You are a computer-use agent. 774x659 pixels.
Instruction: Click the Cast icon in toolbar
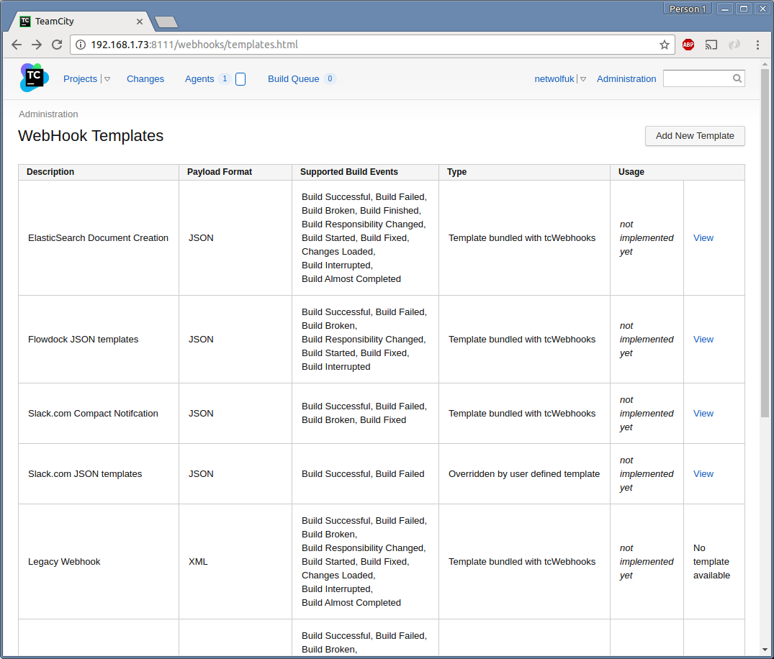[711, 45]
